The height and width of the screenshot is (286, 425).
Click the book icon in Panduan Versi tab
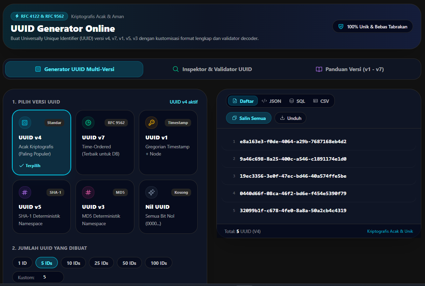(x=319, y=69)
